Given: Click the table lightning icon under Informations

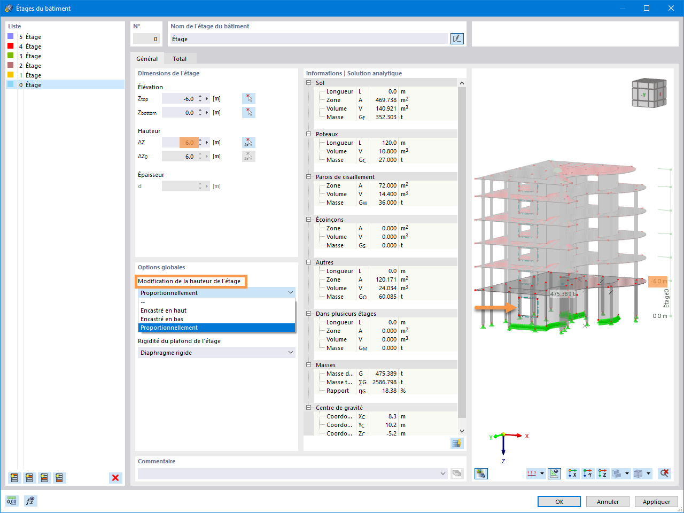Looking at the screenshot, I should point(457,443).
